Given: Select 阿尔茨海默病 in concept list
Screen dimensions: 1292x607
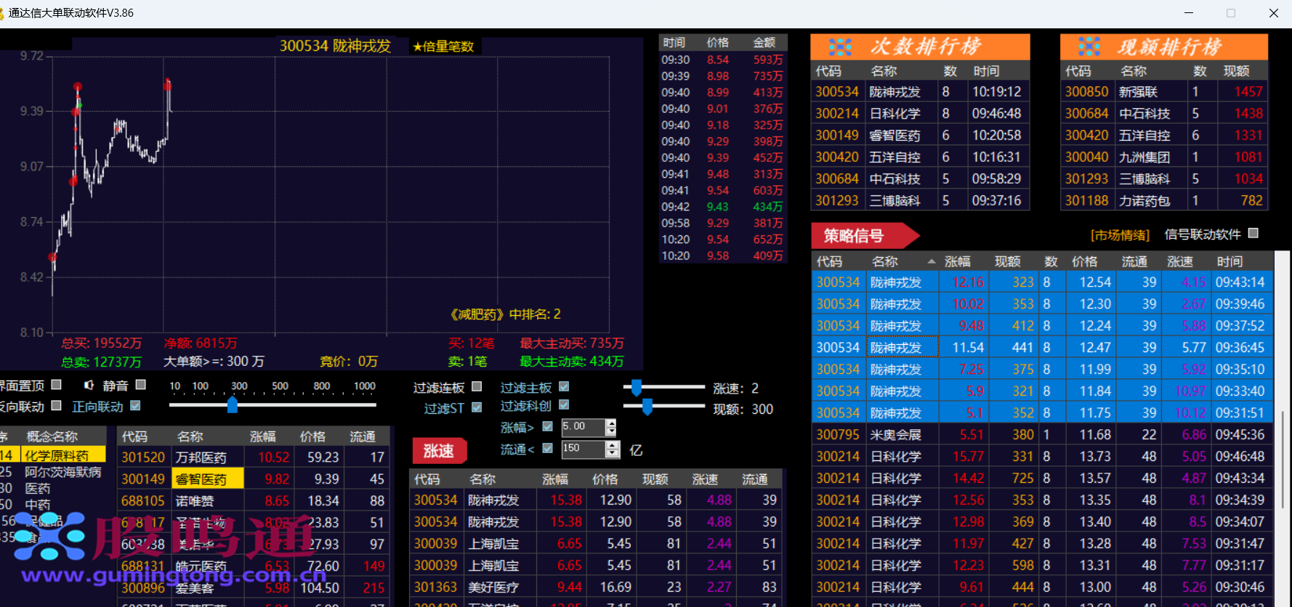Looking at the screenshot, I should pos(63,472).
